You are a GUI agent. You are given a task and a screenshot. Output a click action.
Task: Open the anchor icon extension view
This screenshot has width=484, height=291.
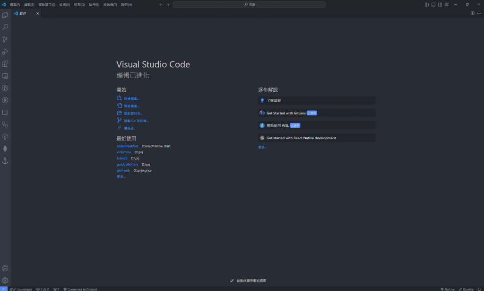pos(5,161)
